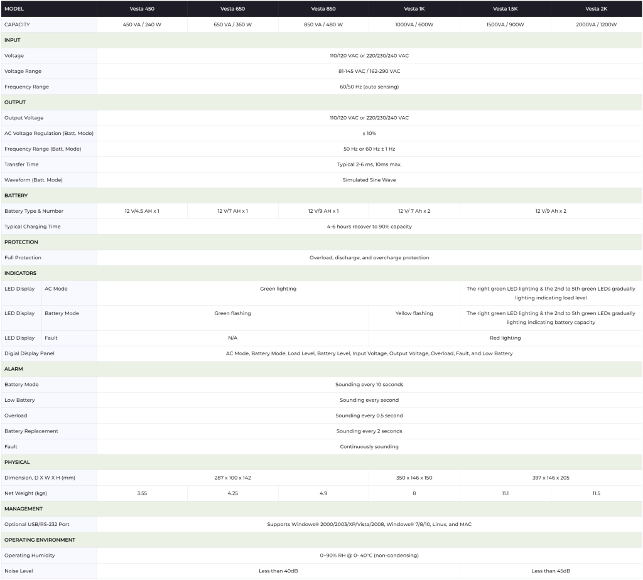Select the 450 VA / 240 W capacity cell
Image resolution: width=643 pixels, height=580 pixels.
[x=142, y=24]
